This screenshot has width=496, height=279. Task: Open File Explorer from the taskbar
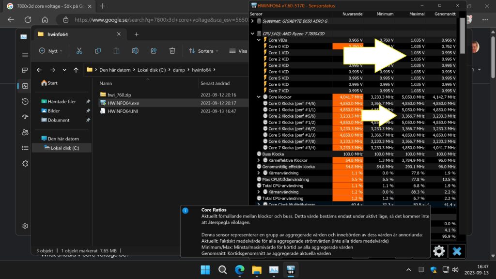click(x=257, y=270)
